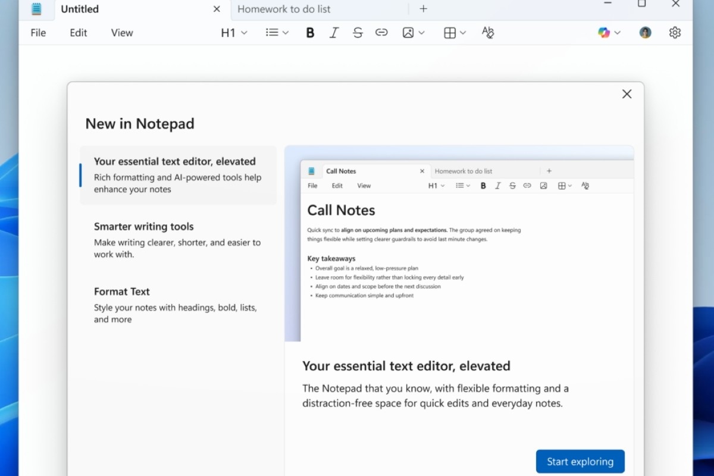714x476 pixels.
Task: Open Notepad settings gear
Action: click(x=675, y=33)
